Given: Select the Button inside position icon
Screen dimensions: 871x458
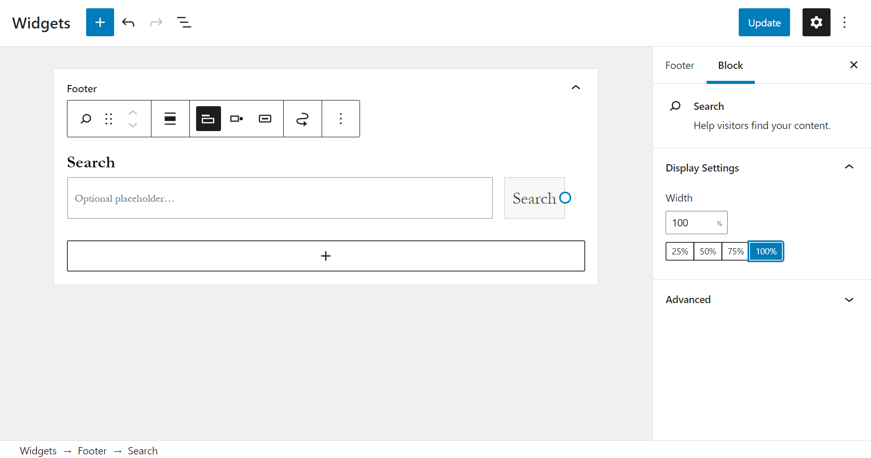Looking at the screenshot, I should point(236,118).
